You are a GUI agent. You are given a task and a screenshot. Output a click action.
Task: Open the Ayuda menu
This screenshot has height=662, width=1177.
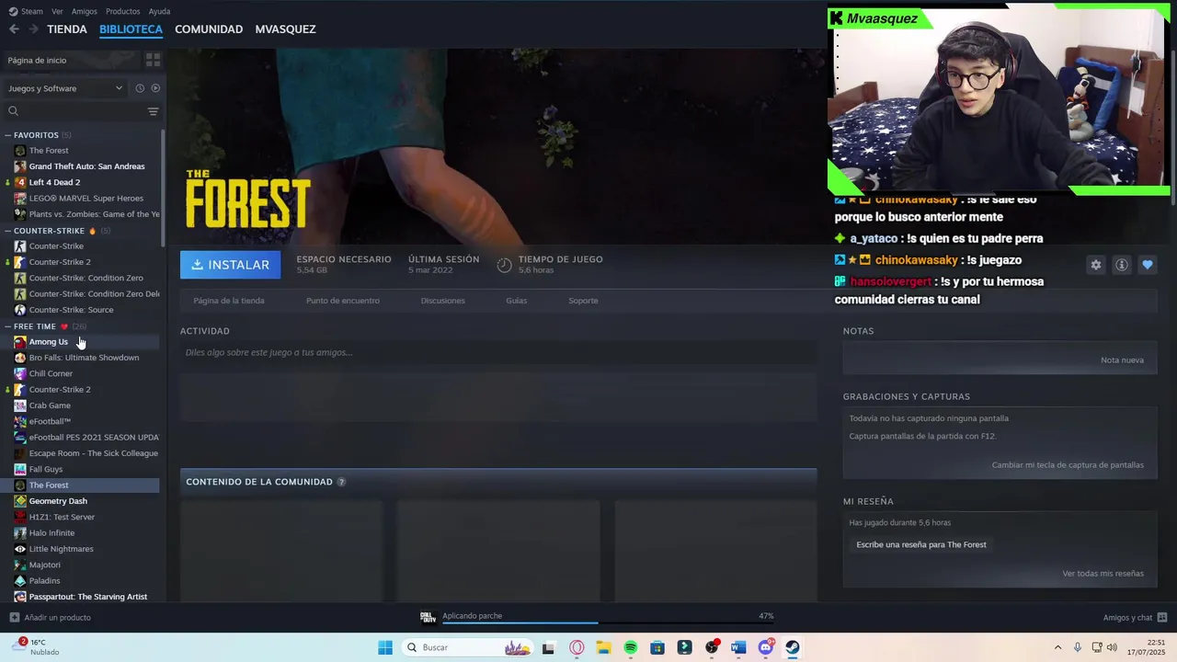point(159,11)
